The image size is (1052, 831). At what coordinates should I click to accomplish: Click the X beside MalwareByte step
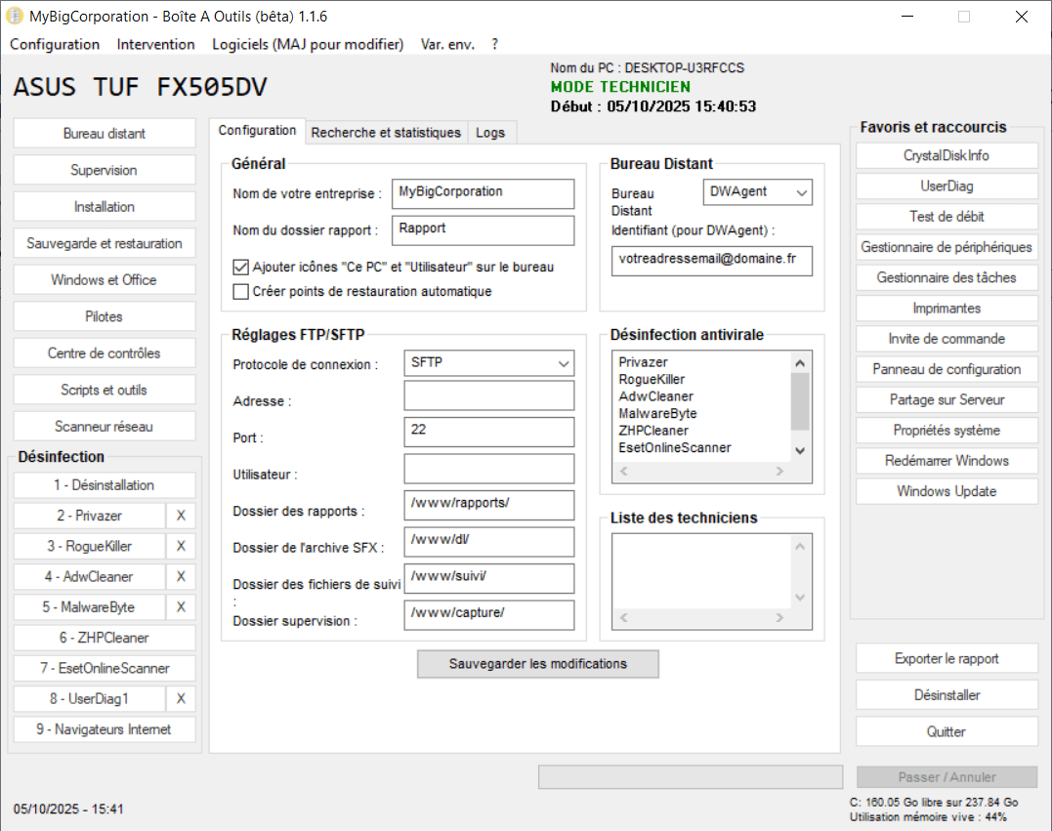click(181, 607)
